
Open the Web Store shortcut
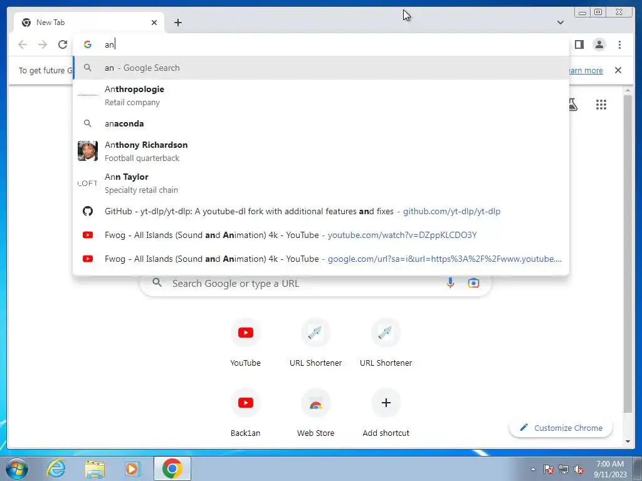pos(315,414)
